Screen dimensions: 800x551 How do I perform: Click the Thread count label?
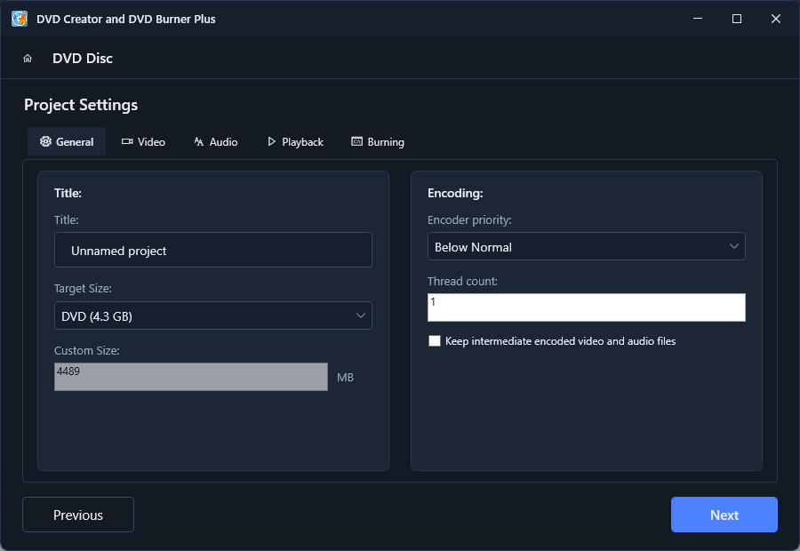pos(462,281)
